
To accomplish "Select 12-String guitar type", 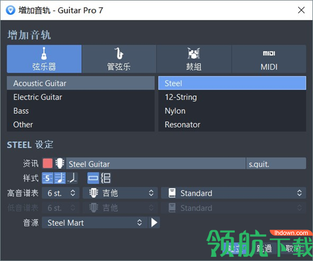I will point(232,97).
